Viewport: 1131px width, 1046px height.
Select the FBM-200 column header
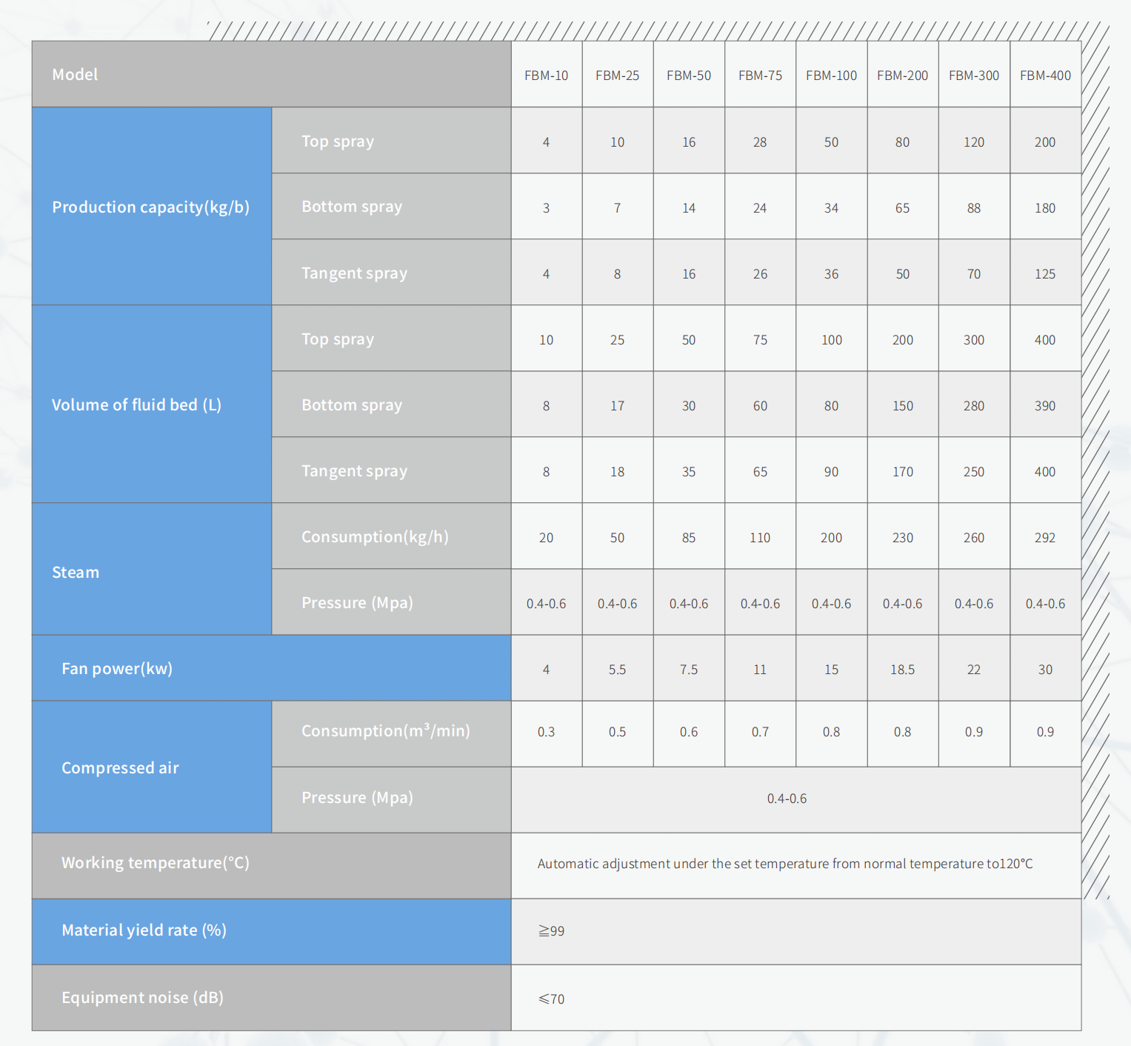(903, 75)
